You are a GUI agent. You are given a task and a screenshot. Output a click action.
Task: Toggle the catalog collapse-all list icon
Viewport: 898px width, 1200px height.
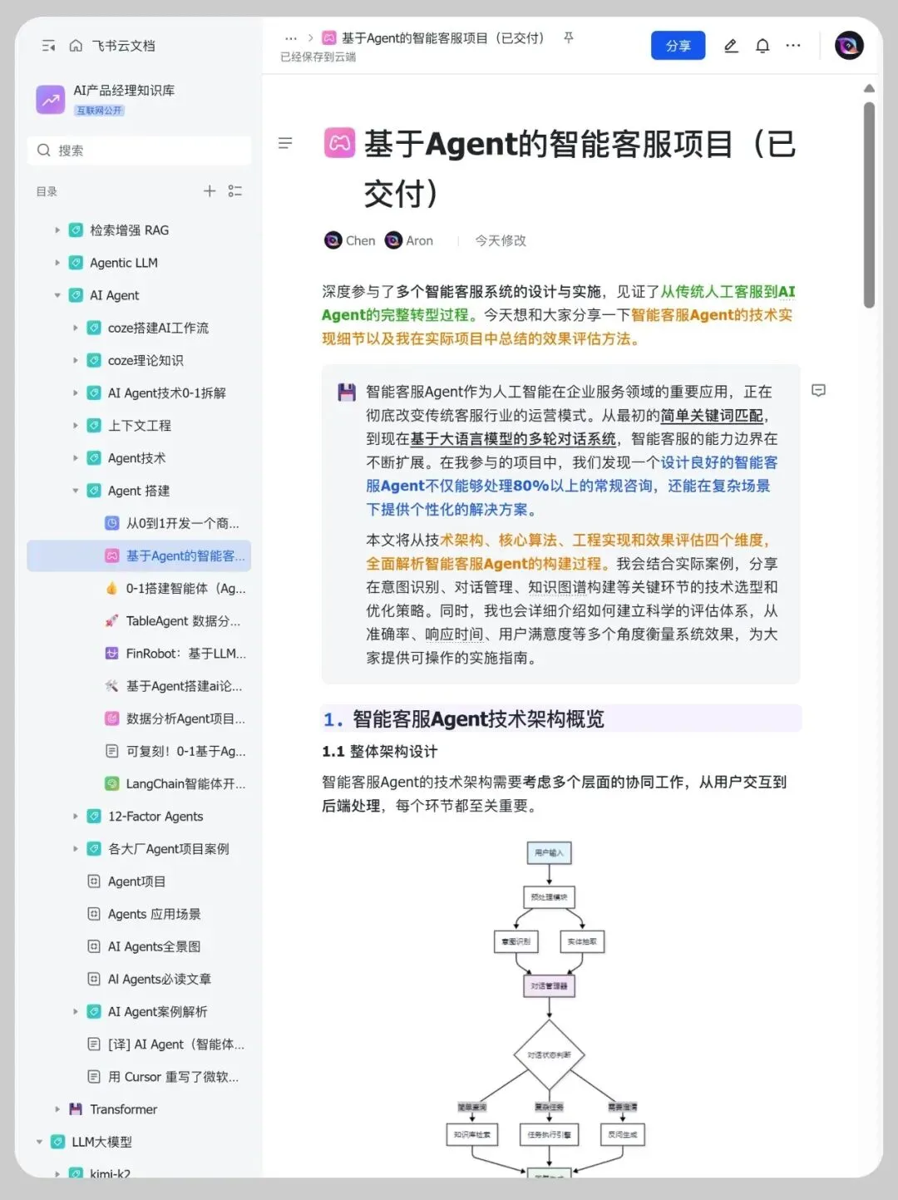coord(235,191)
